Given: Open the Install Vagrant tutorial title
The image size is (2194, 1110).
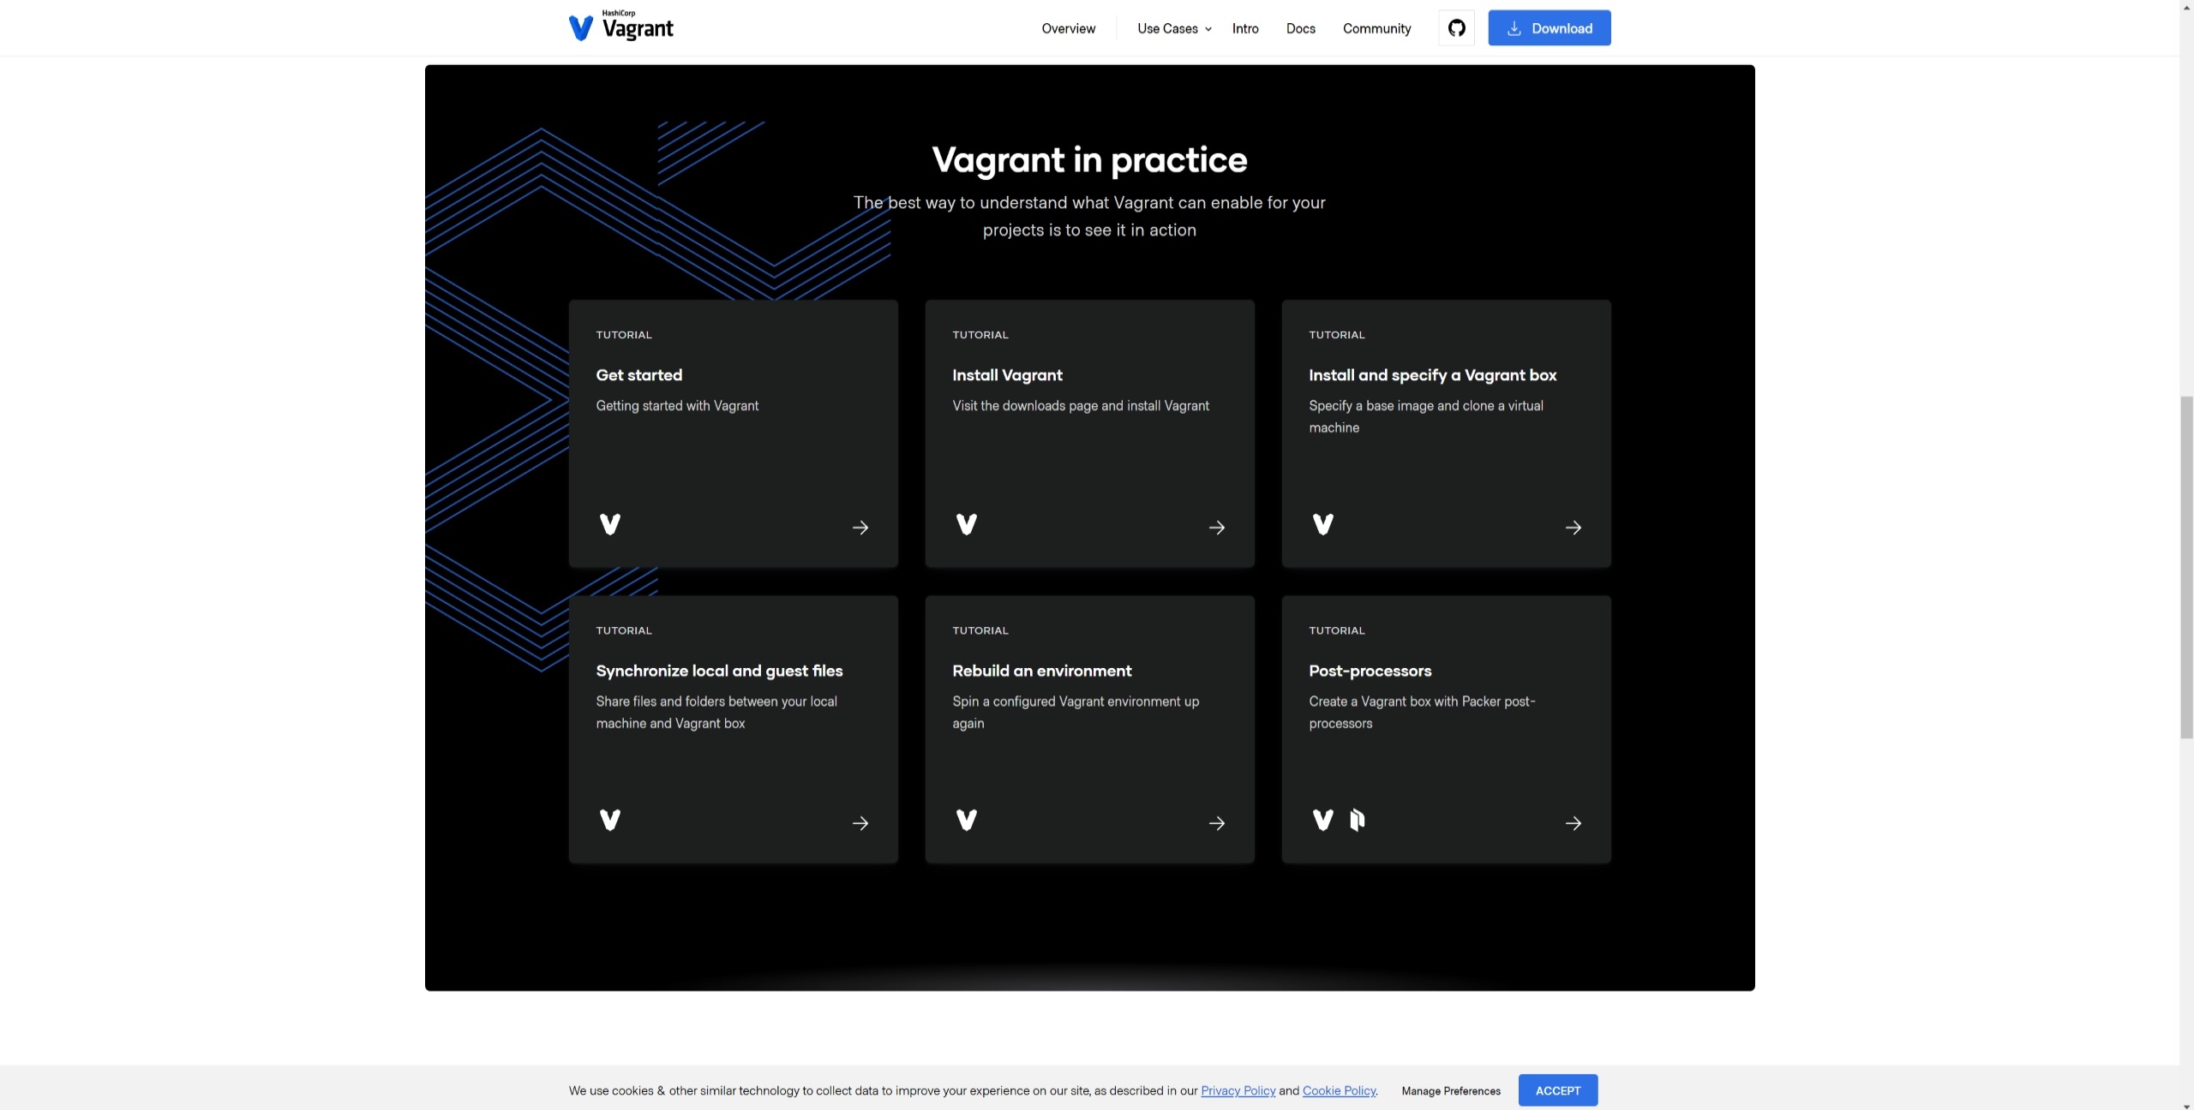Looking at the screenshot, I should pos(1007,375).
